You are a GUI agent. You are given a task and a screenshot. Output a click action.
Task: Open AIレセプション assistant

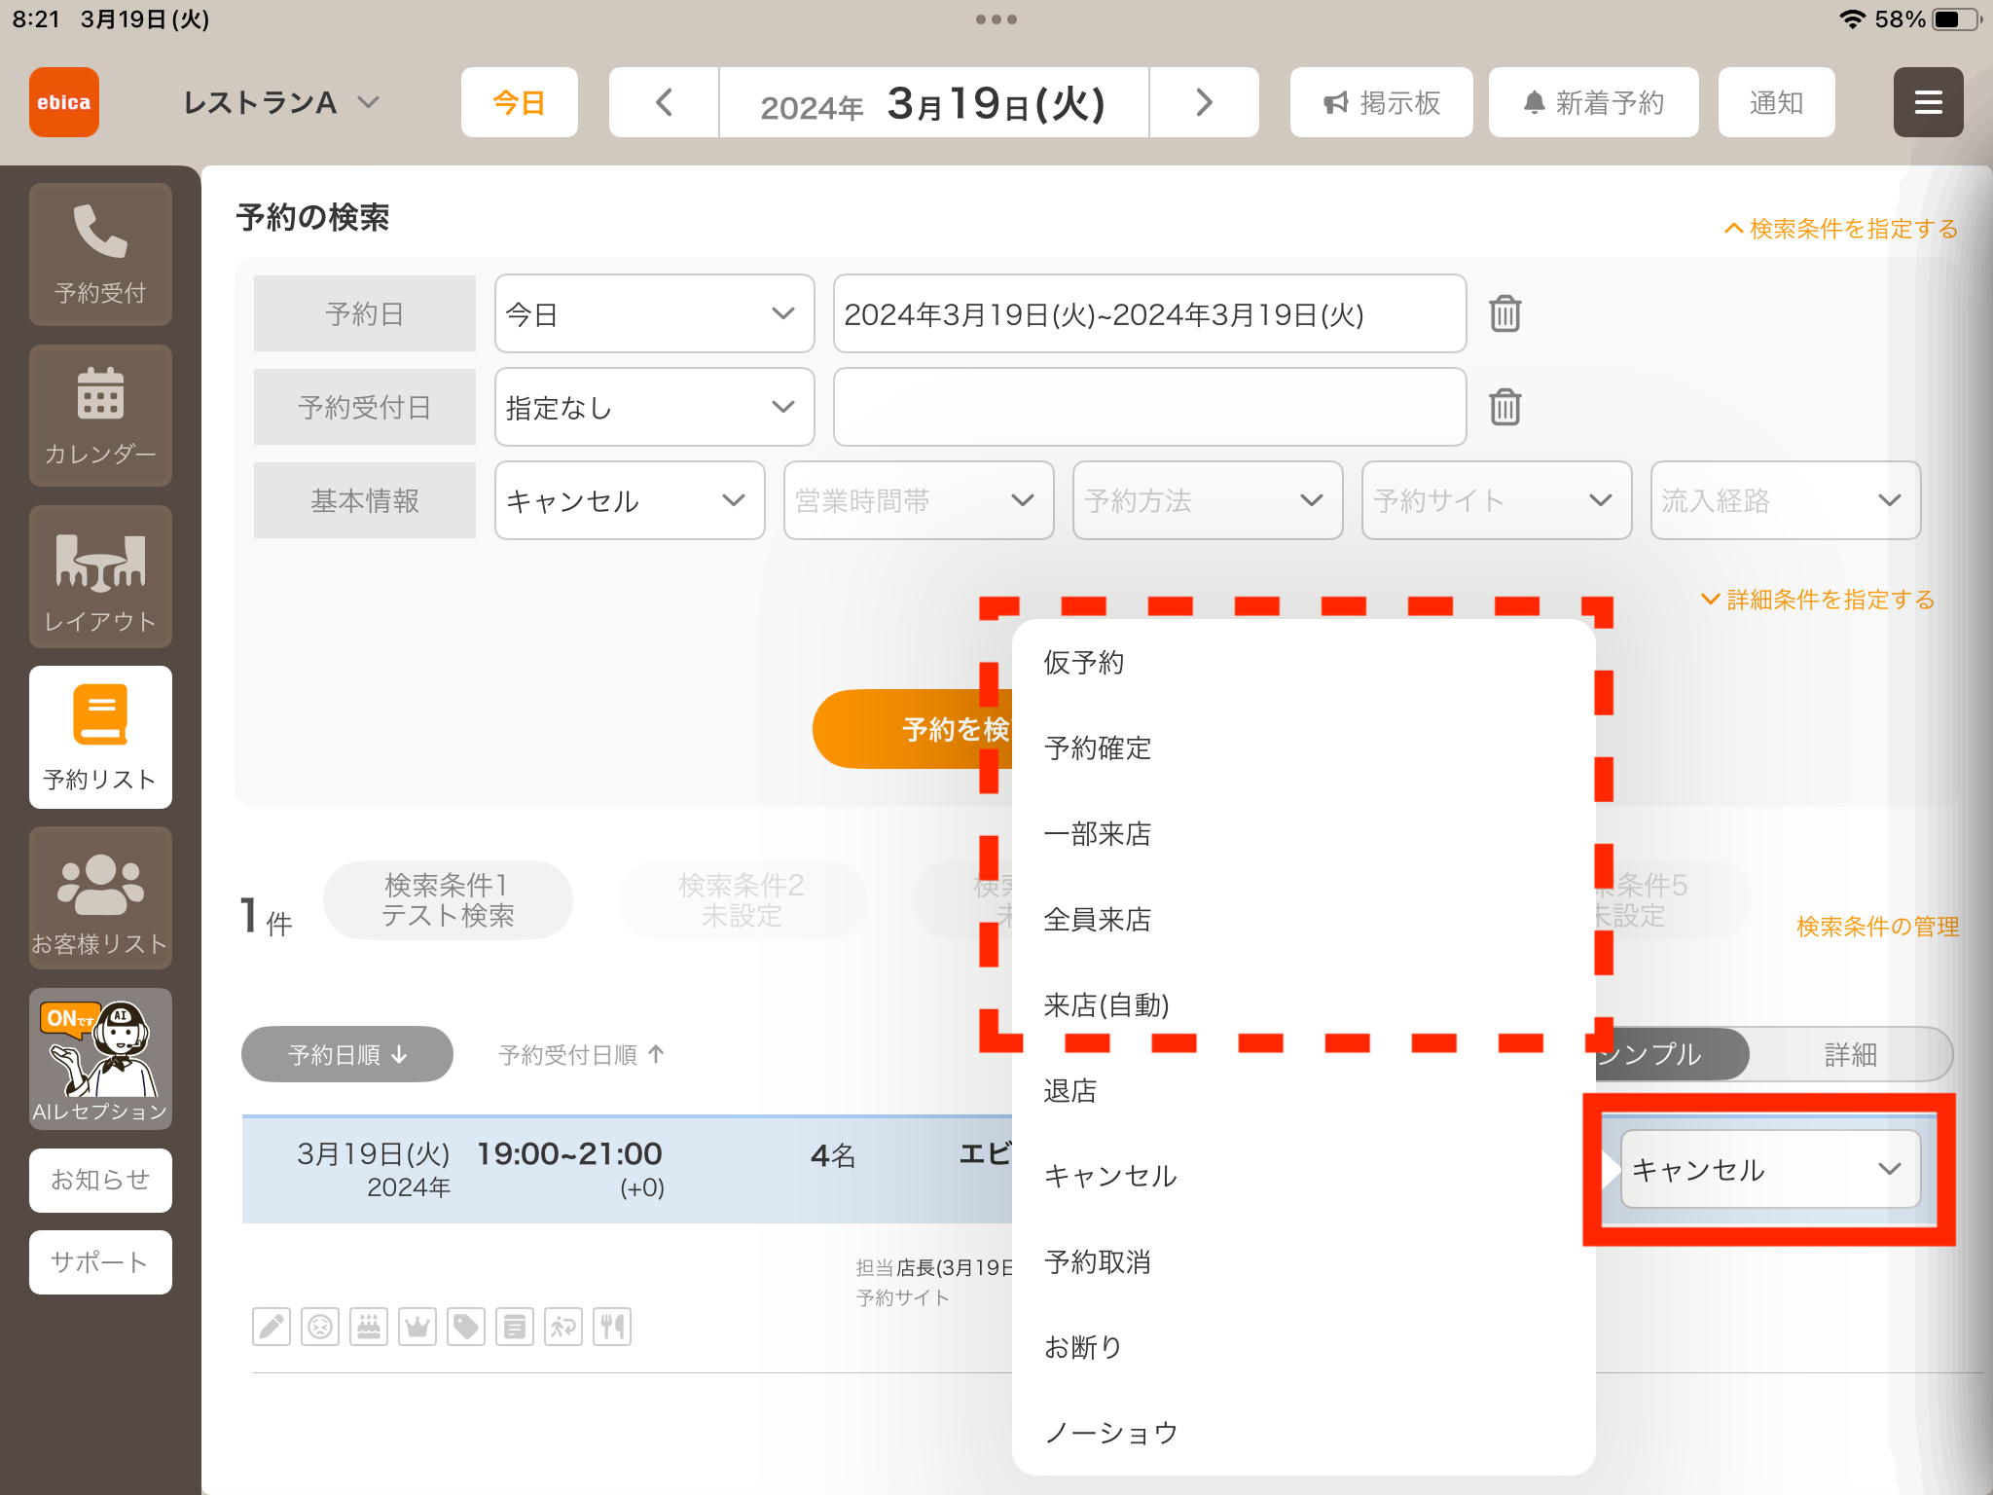point(100,1059)
